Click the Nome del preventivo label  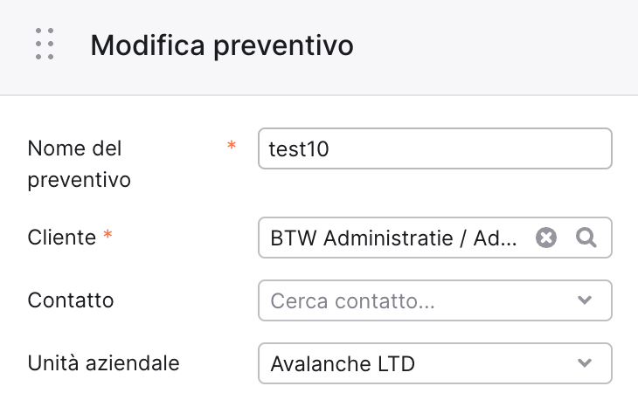79,164
